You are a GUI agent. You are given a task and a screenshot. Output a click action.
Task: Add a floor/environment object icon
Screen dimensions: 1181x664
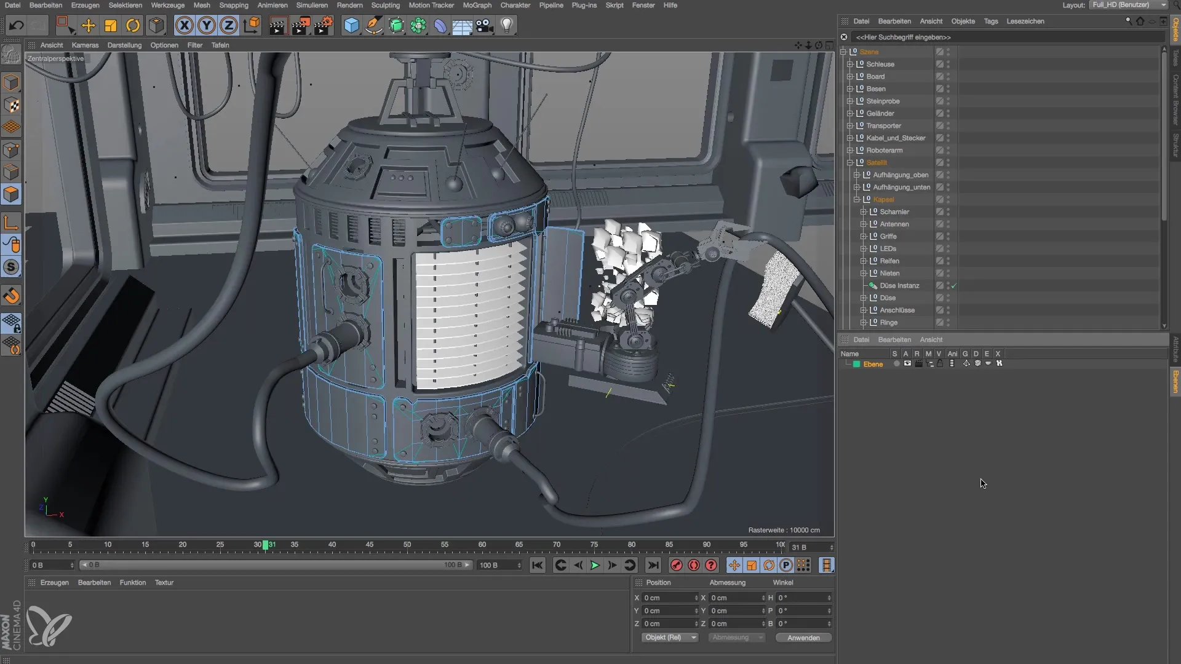click(462, 25)
